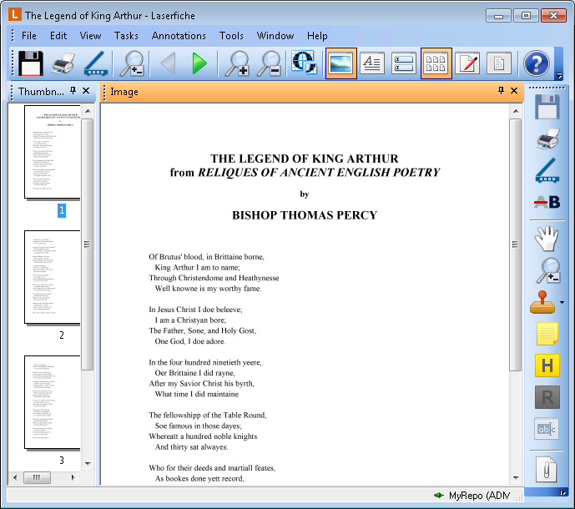Click the Print icon in top toolbar
The width and height of the screenshot is (575, 509).
point(63,63)
